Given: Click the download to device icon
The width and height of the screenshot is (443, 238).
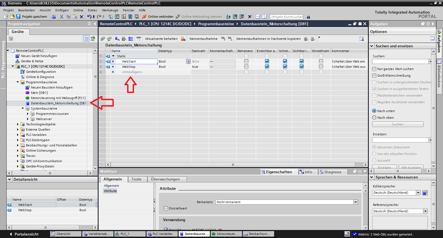Looking at the screenshot, I should tap(117, 17).
